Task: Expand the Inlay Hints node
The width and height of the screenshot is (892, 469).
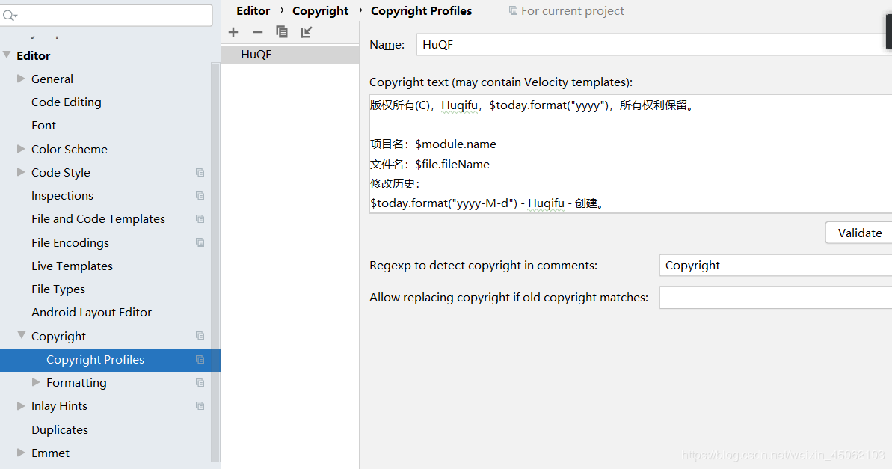Action: click(21, 406)
